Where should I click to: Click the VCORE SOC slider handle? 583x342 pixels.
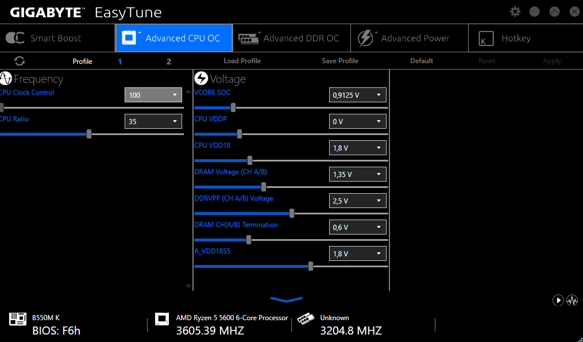(x=233, y=108)
